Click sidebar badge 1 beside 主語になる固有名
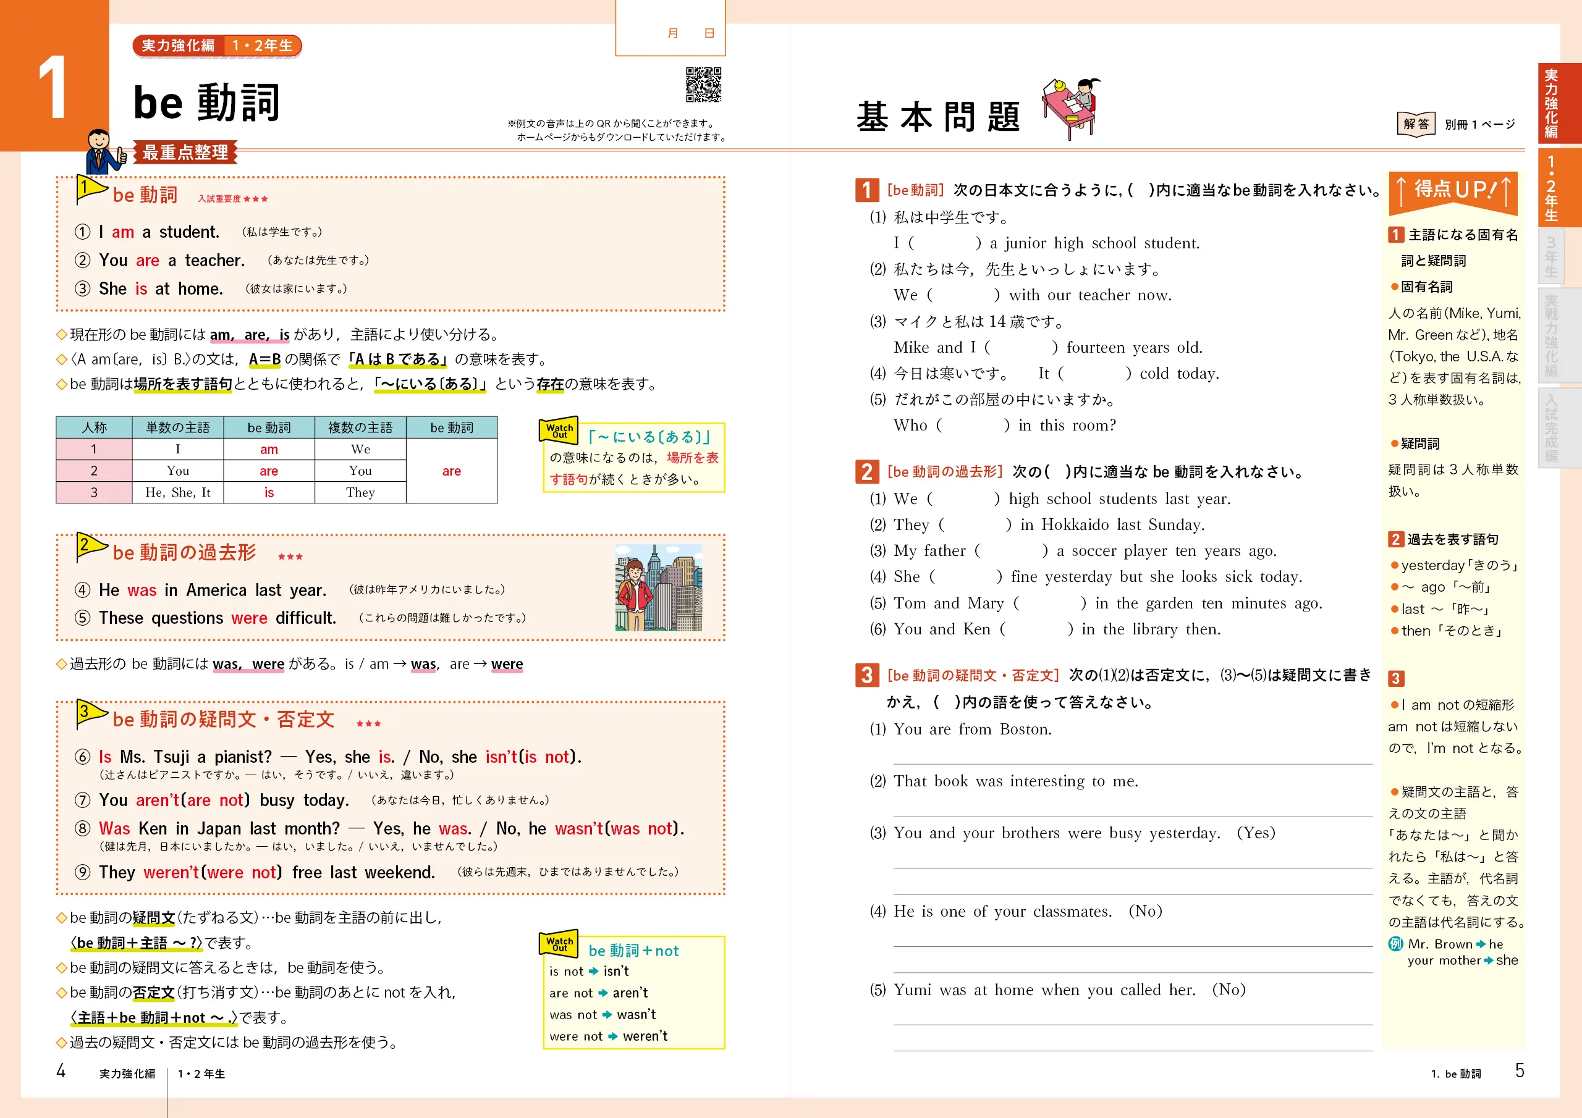Viewport: 1582px width, 1118px height. (1395, 235)
